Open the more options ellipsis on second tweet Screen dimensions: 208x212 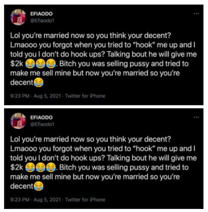click(x=196, y=117)
